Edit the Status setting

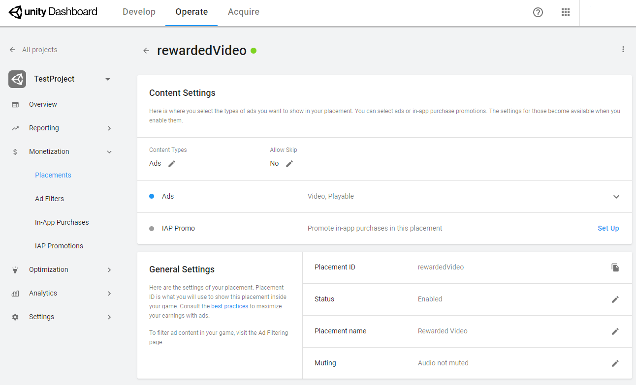click(615, 299)
